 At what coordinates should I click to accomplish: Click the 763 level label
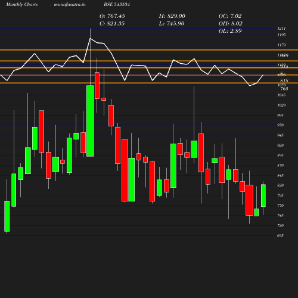[x=284, y=89]
